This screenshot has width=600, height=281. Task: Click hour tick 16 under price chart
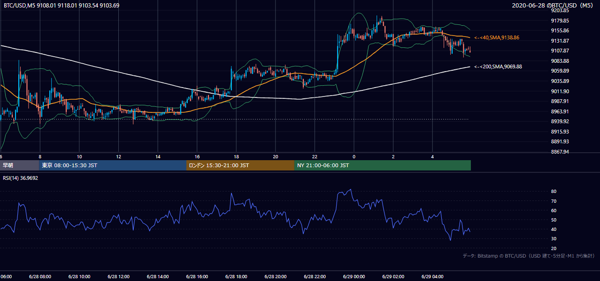click(x=197, y=156)
